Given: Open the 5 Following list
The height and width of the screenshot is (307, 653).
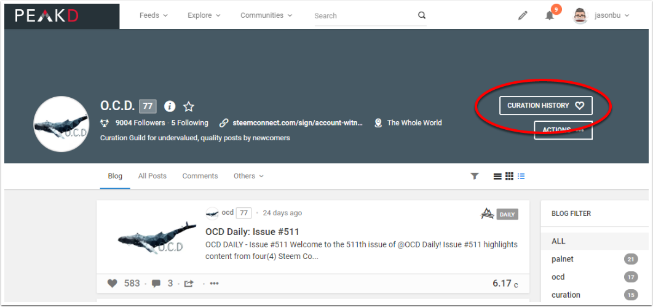Looking at the screenshot, I should (x=189, y=123).
